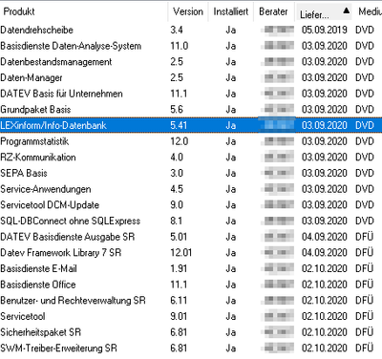Image resolution: width=382 pixels, height=359 pixels.
Task: Select DATEV Basis für Unternehmen
Action: [191, 94]
